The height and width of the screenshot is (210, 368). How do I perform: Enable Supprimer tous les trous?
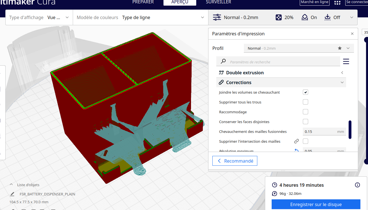tap(306, 102)
